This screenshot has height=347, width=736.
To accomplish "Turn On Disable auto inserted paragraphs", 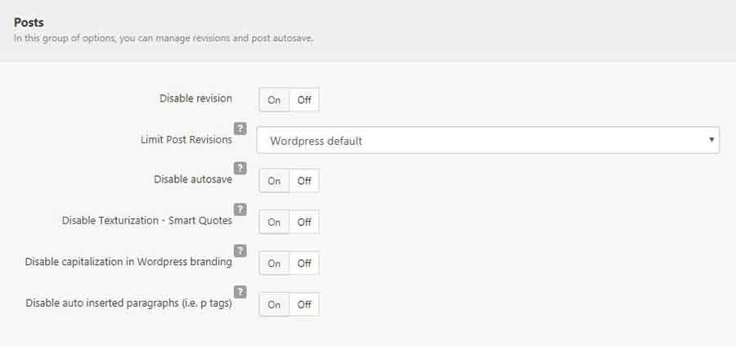I will tap(274, 304).
